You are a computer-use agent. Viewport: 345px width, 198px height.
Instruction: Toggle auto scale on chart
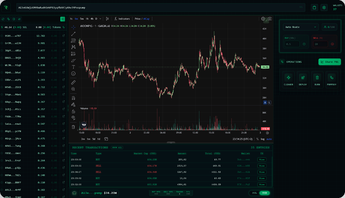click(x=269, y=139)
